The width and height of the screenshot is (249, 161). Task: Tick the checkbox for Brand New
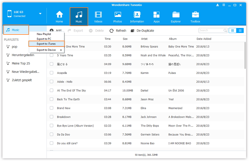[x=52, y=108]
